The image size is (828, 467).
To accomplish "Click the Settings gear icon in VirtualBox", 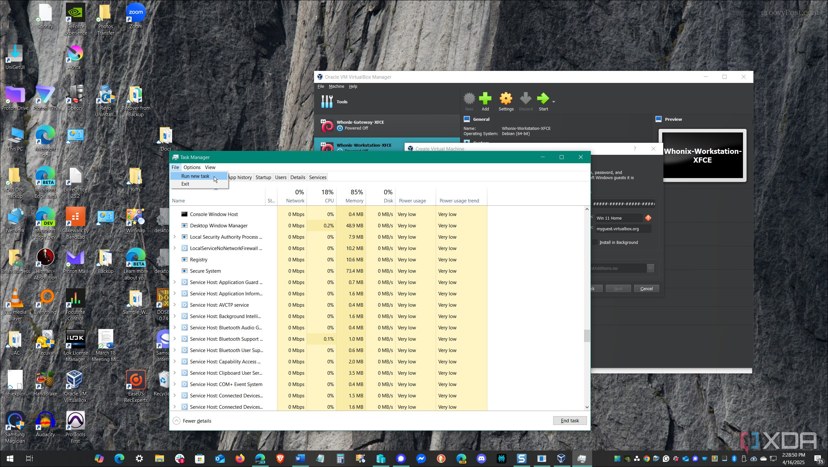I will coord(506,99).
